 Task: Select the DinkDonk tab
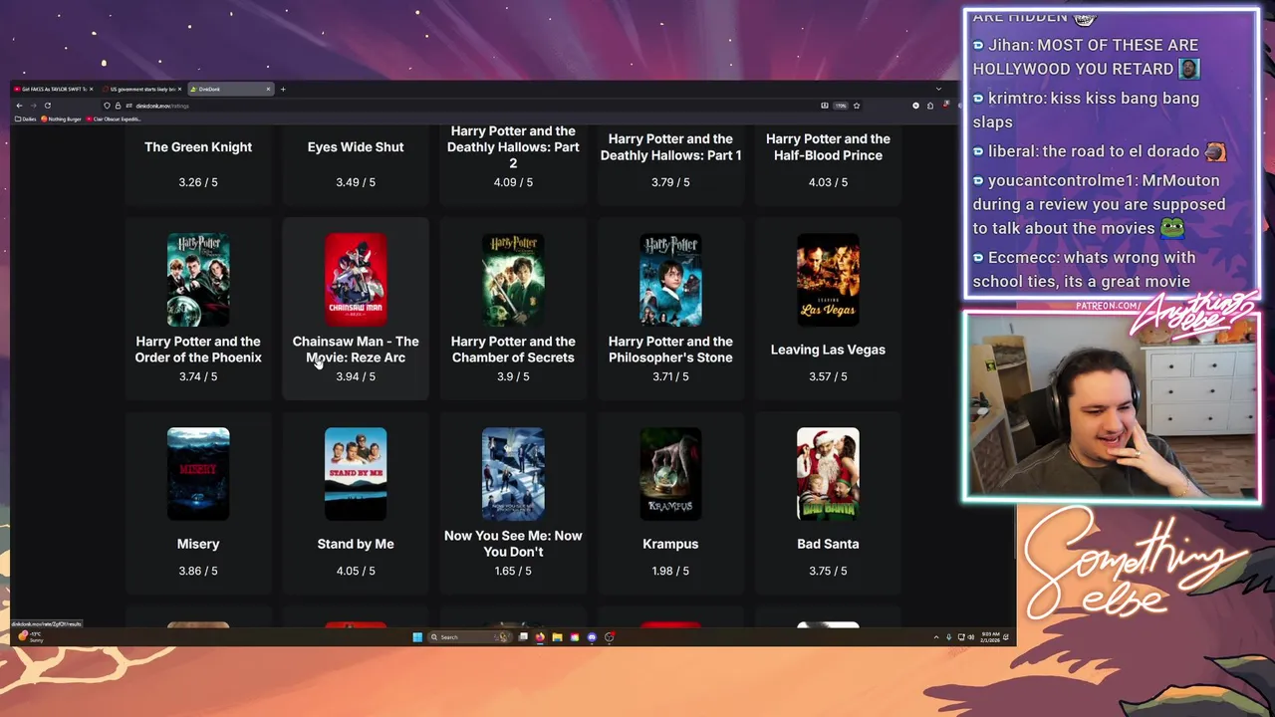click(x=231, y=89)
